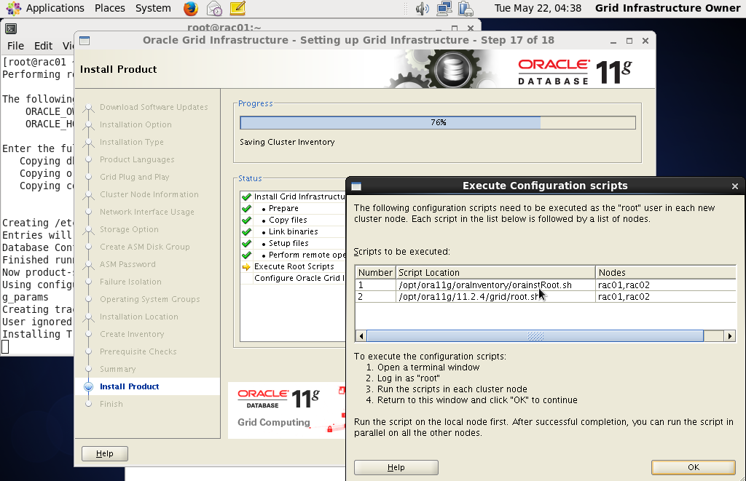The width and height of the screenshot is (746, 481).
Task: Click the 76% progress bar
Action: click(x=437, y=122)
